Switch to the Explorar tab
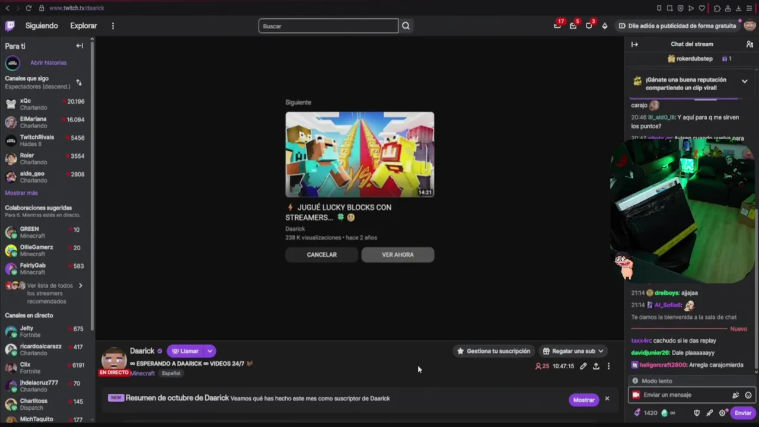This screenshot has width=759, height=427. click(x=84, y=26)
